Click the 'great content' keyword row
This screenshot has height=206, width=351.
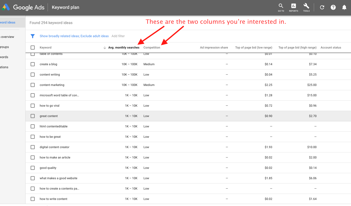pyautogui.click(x=49, y=116)
